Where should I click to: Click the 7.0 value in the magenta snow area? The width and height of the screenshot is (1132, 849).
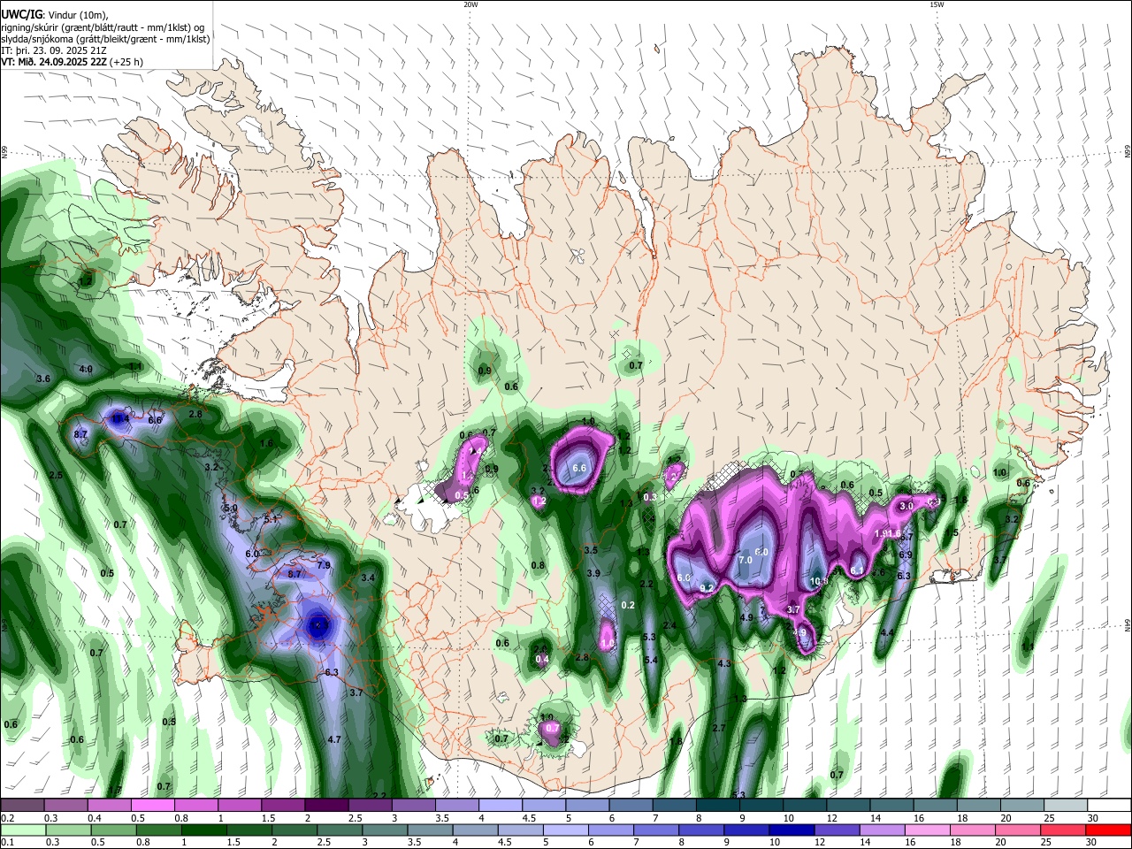click(745, 560)
